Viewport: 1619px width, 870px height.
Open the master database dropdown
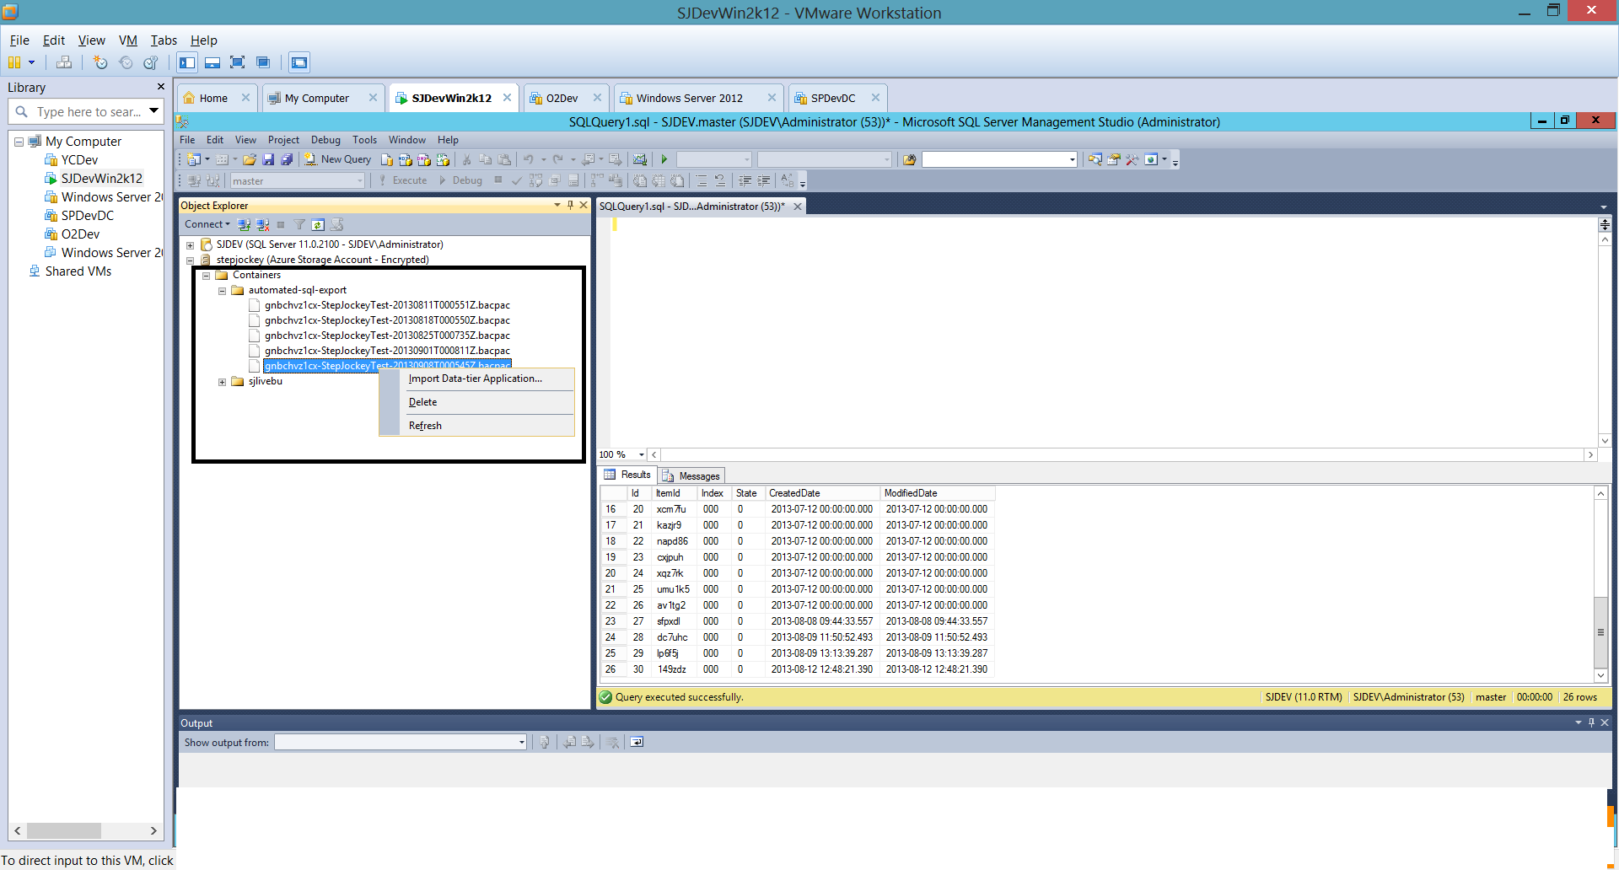coord(359,180)
